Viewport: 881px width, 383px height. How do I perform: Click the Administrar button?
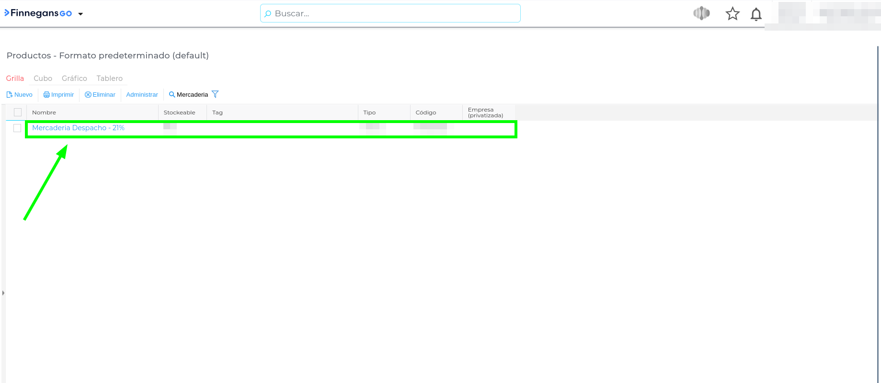point(142,95)
